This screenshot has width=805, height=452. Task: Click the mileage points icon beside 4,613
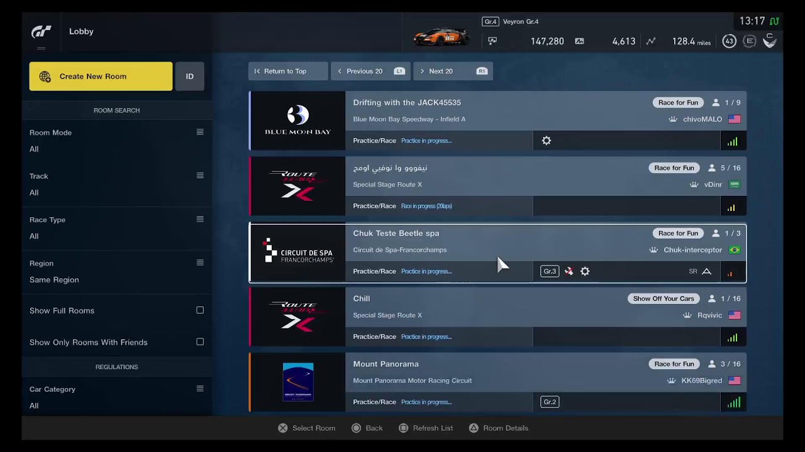pyautogui.click(x=579, y=41)
